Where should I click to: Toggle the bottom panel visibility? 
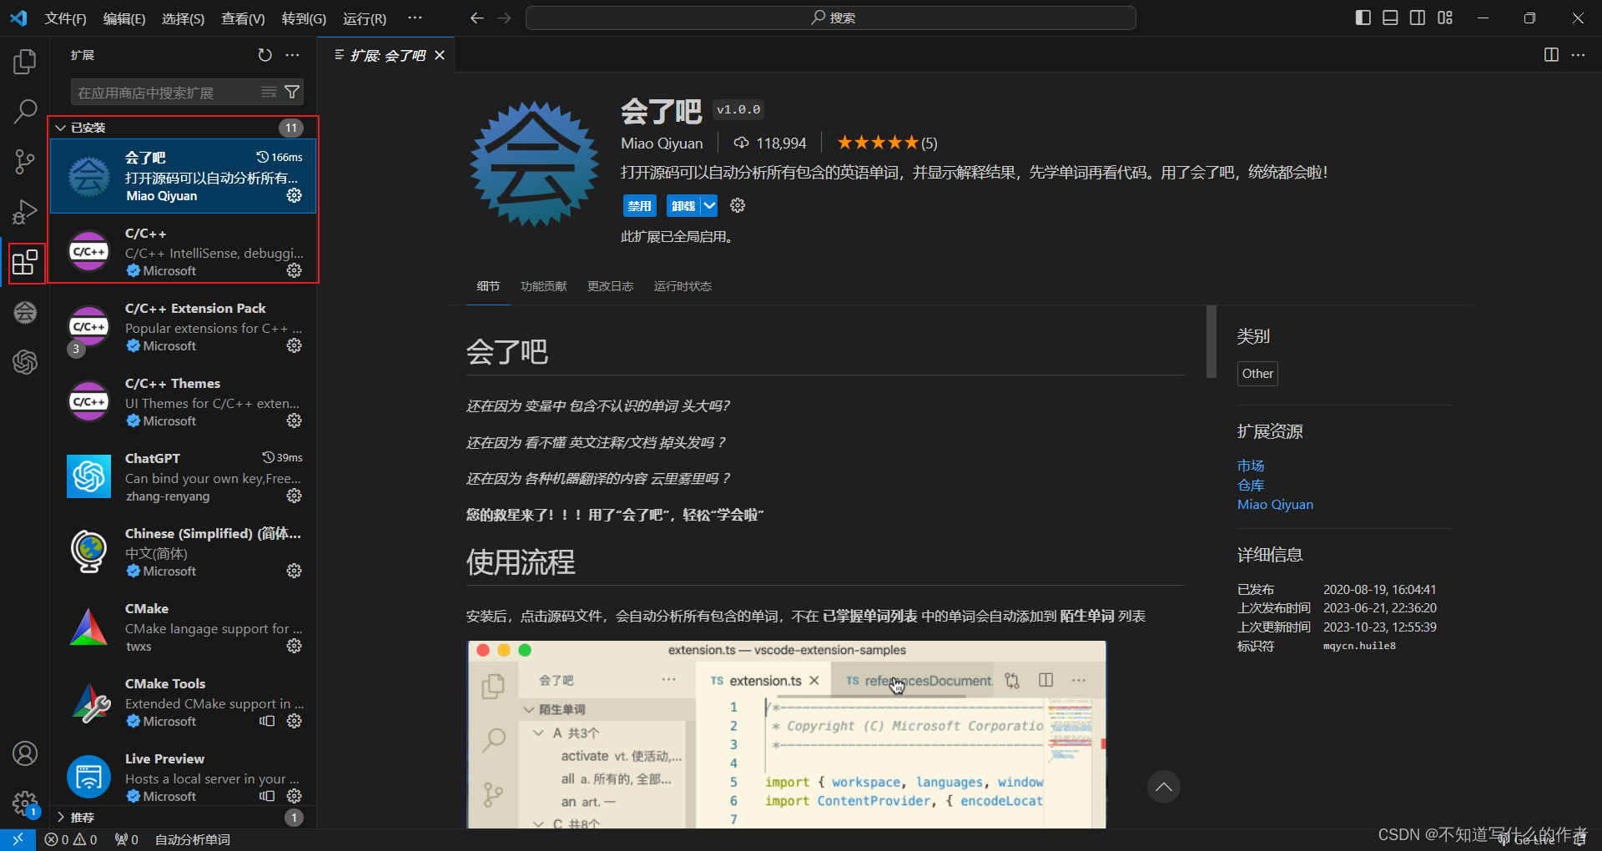pyautogui.click(x=1390, y=18)
